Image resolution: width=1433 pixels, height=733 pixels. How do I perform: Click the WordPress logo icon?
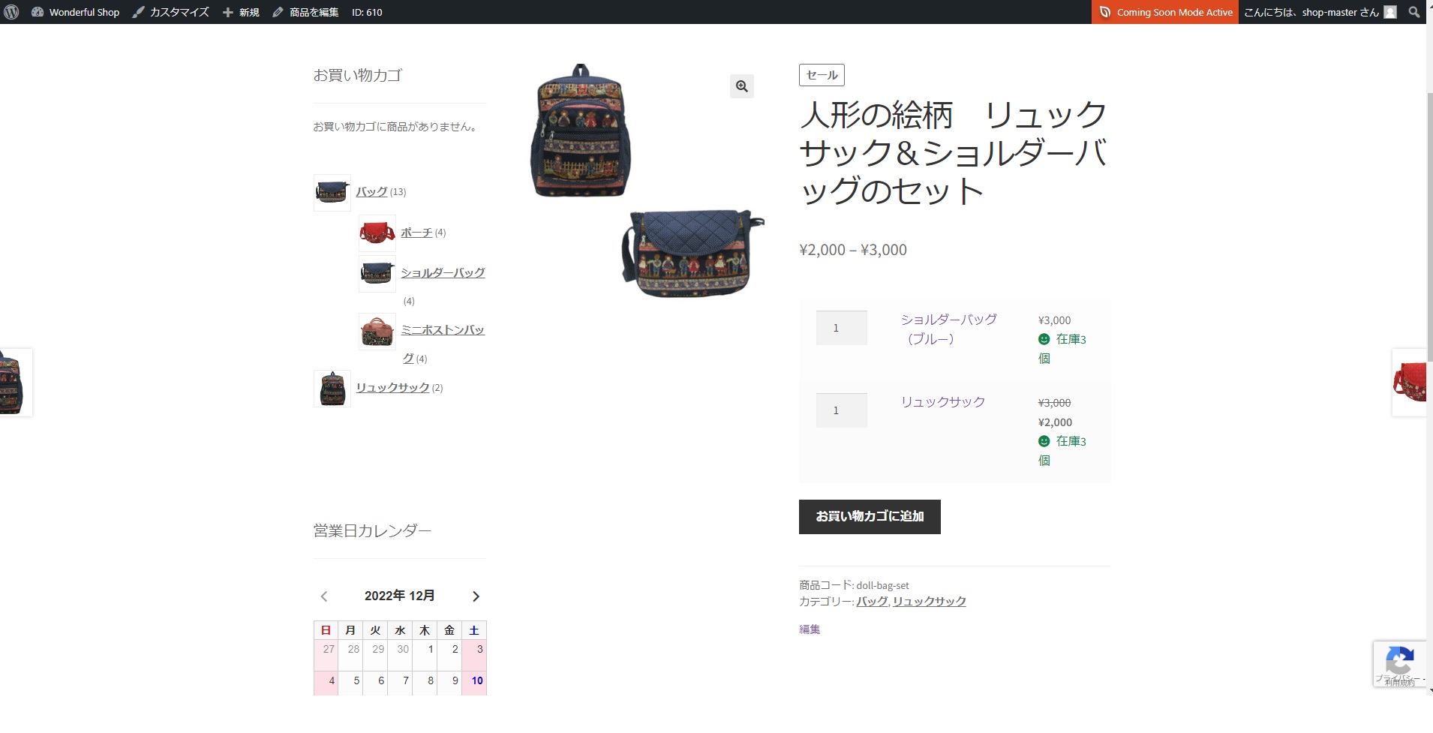coord(11,12)
